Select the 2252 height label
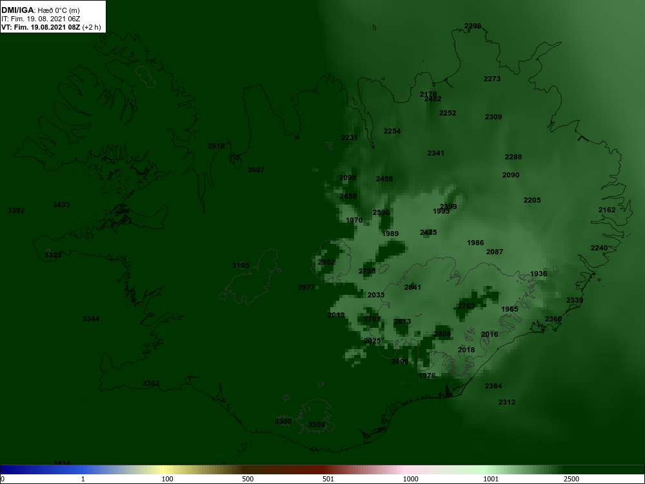This screenshot has width=645, height=484. [448, 113]
